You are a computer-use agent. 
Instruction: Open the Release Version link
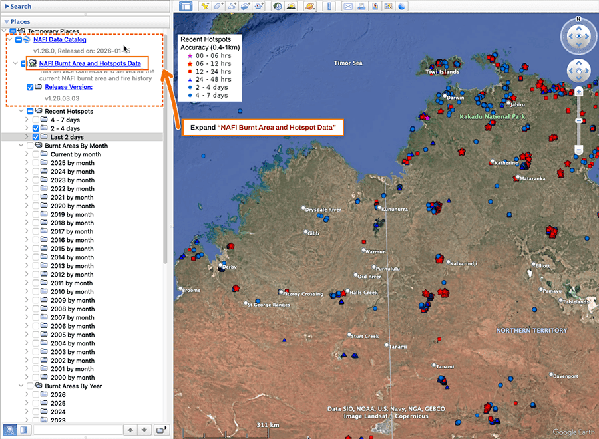(69, 87)
